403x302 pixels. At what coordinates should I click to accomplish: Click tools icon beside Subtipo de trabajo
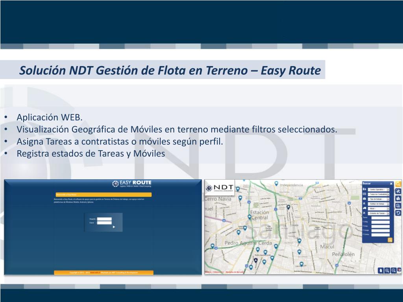click(x=364, y=203)
